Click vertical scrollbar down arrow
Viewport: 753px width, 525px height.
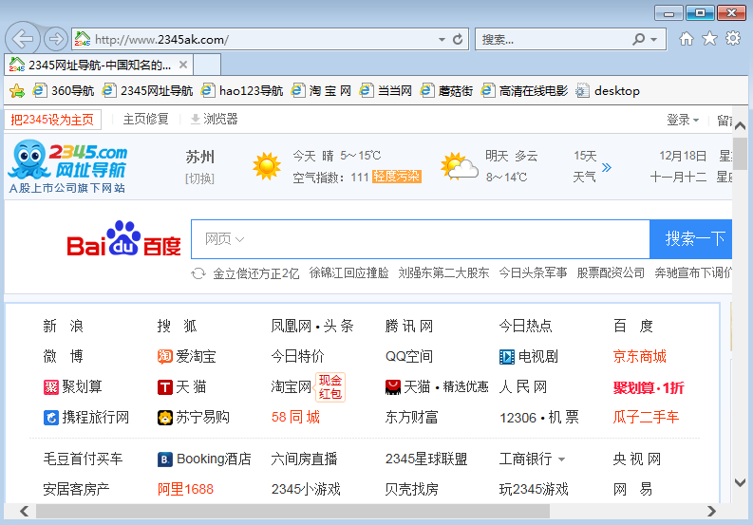pyautogui.click(x=740, y=482)
